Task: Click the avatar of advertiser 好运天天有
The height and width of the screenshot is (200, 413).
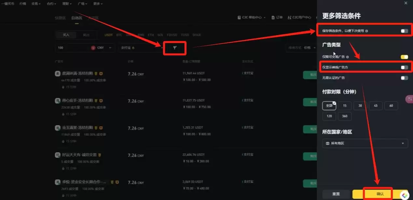Action: tap(57, 155)
